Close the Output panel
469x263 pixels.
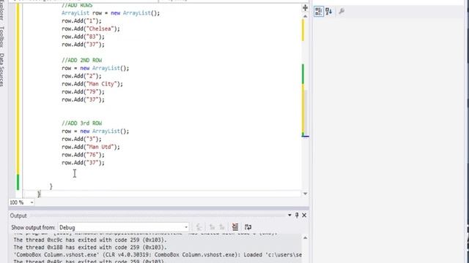(304, 215)
